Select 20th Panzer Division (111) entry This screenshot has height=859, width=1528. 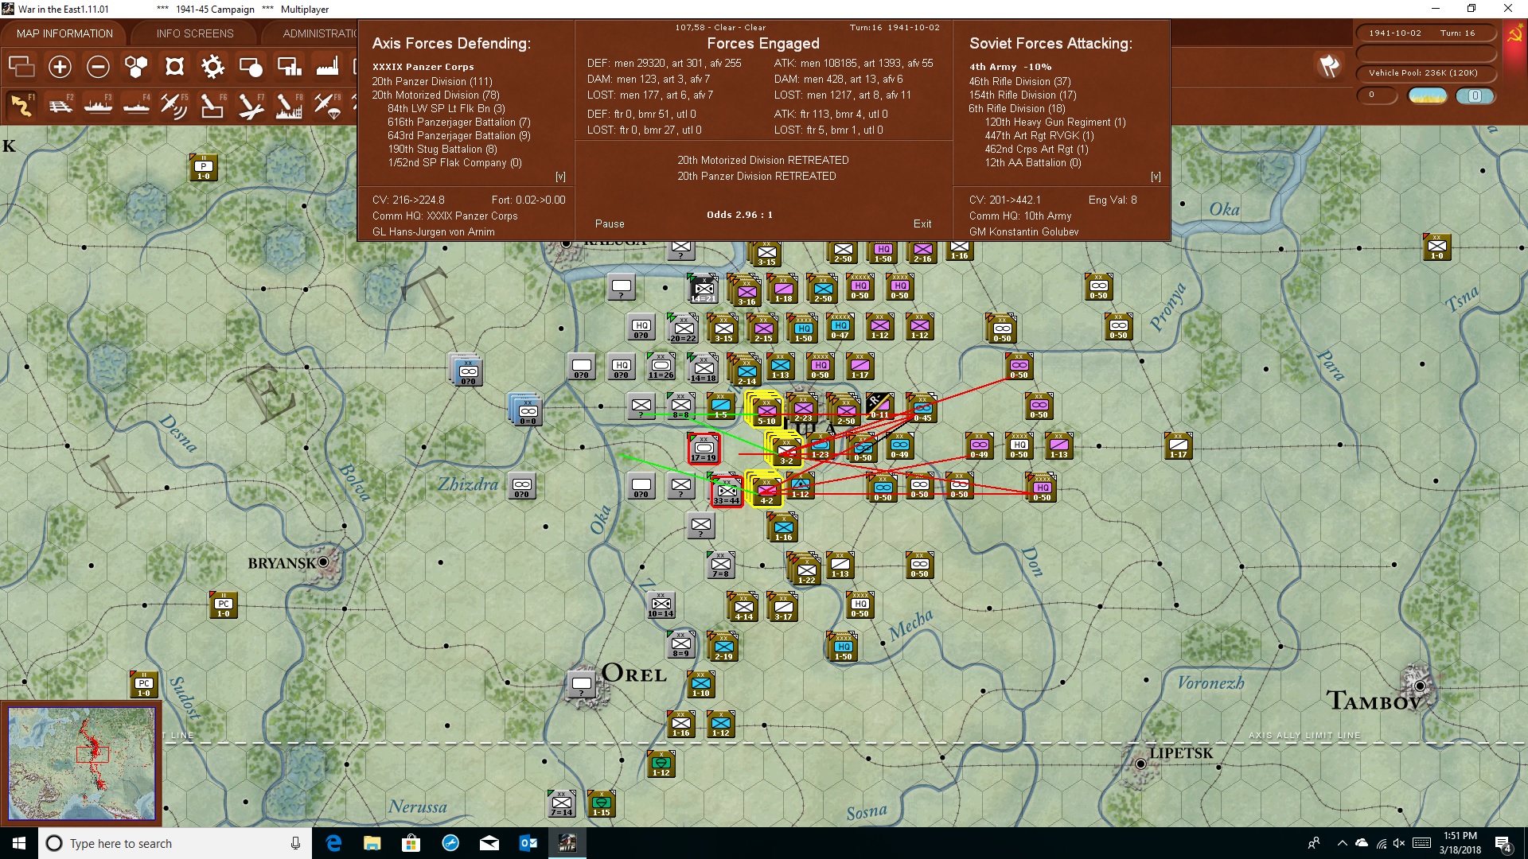tap(432, 81)
